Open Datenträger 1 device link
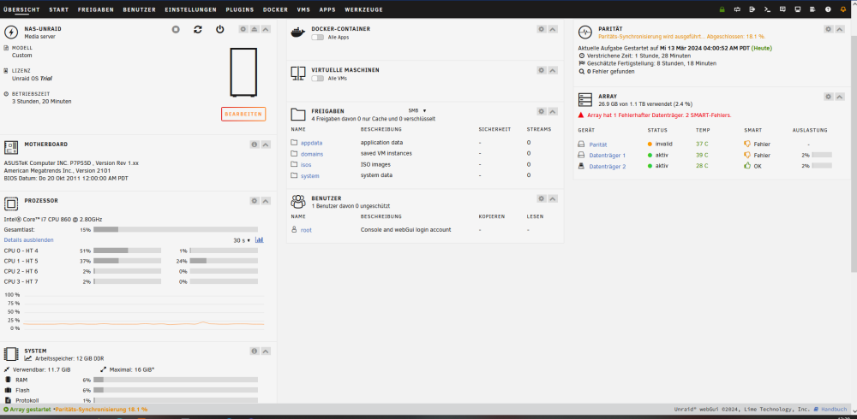857x419 pixels. (608, 156)
